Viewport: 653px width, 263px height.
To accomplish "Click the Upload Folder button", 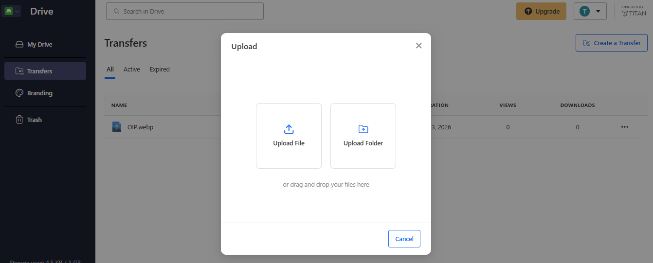I will (363, 136).
